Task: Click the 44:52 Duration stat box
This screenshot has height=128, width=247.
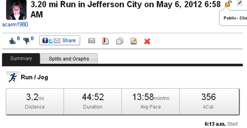Action: click(92, 101)
